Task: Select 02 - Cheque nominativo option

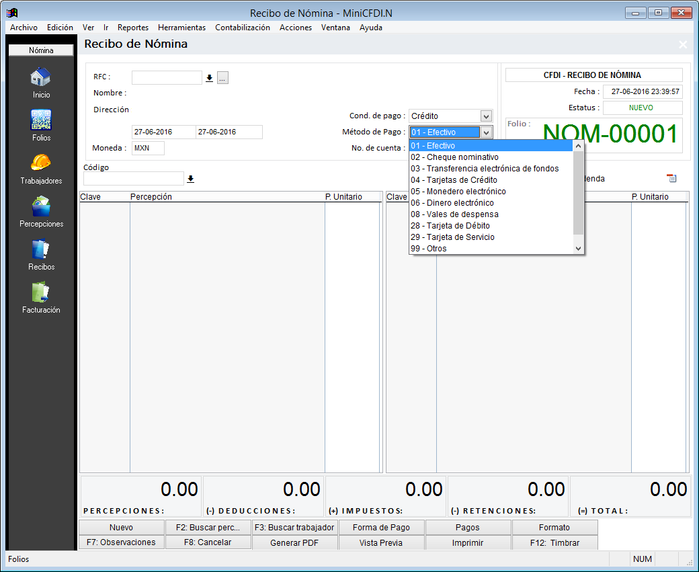Action: coord(491,157)
